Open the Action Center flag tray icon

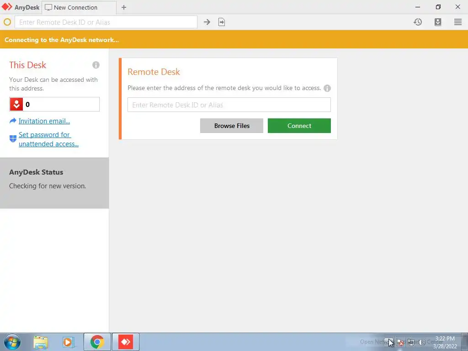400,342
